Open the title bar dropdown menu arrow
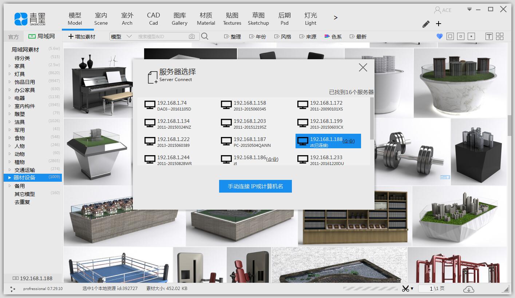Viewport: 515px width, 298px height. point(470,9)
